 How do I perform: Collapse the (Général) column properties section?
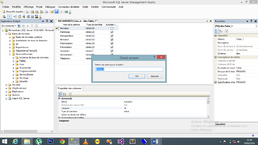coord(59,99)
